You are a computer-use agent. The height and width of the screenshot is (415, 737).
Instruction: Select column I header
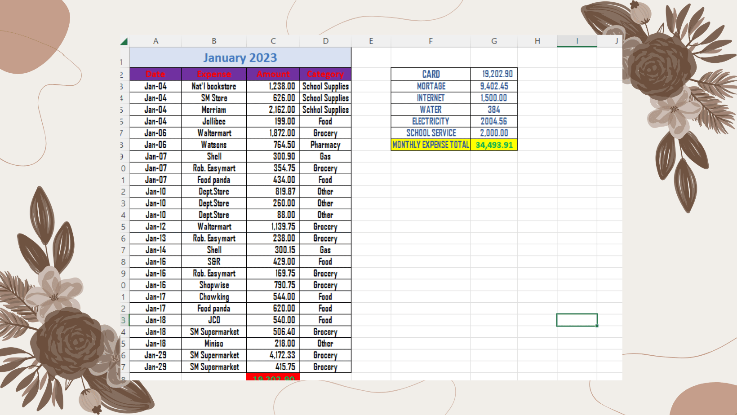point(577,41)
